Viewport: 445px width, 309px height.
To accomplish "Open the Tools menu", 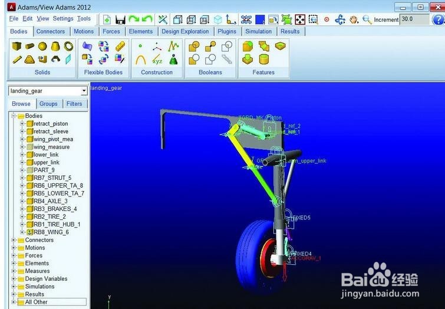I will pyautogui.click(x=84, y=19).
